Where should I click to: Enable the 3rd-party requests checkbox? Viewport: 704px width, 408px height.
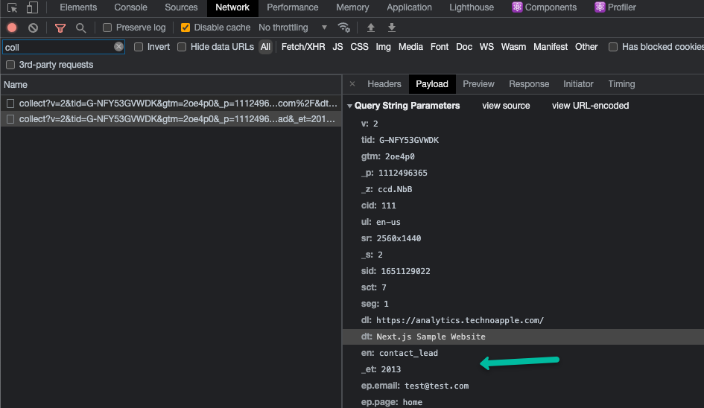[10, 65]
